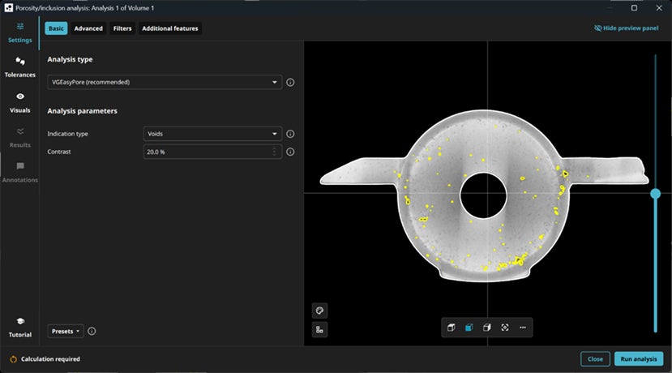Viewport: 672px width, 373px height.
Task: Click the info icon beside Contrast field
Action: [x=290, y=152]
